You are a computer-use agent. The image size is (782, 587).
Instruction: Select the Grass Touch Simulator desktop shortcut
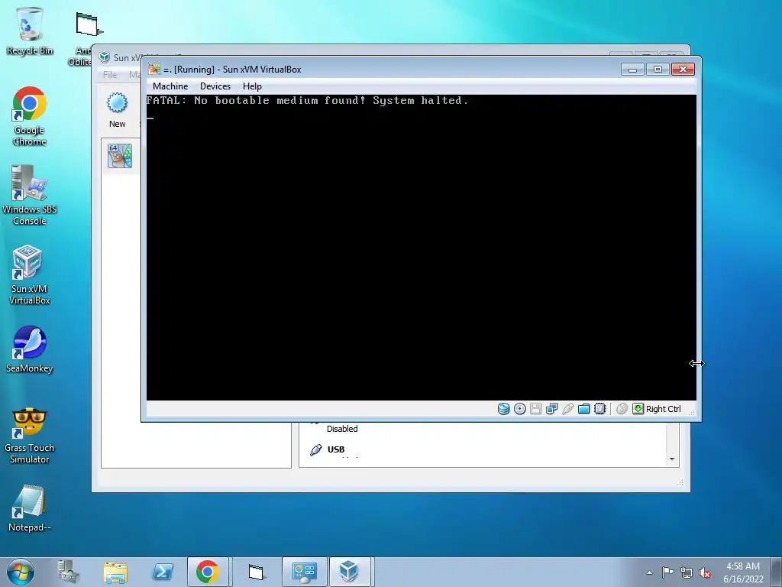(x=30, y=435)
